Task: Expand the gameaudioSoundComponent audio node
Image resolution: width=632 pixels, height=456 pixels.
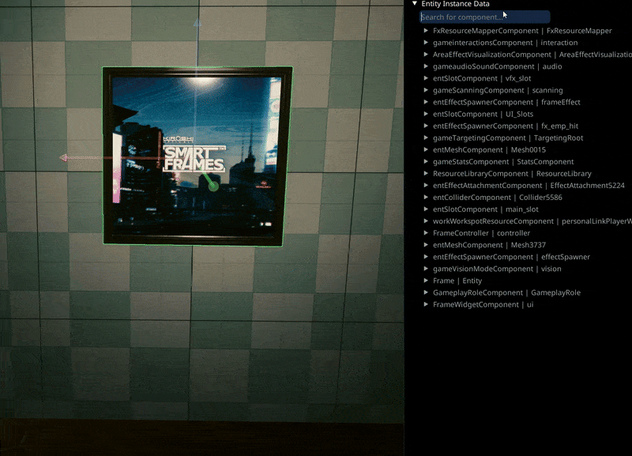Action: point(427,66)
